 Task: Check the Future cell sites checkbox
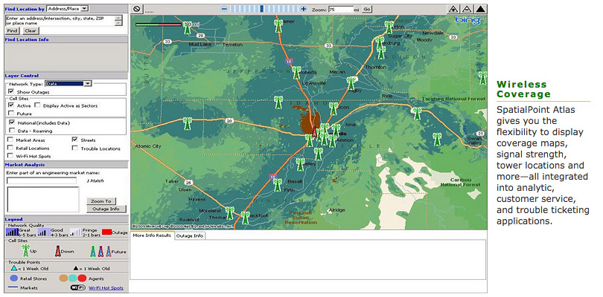coord(10,114)
